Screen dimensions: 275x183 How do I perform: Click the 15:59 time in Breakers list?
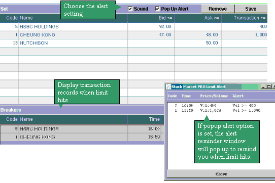154,137
